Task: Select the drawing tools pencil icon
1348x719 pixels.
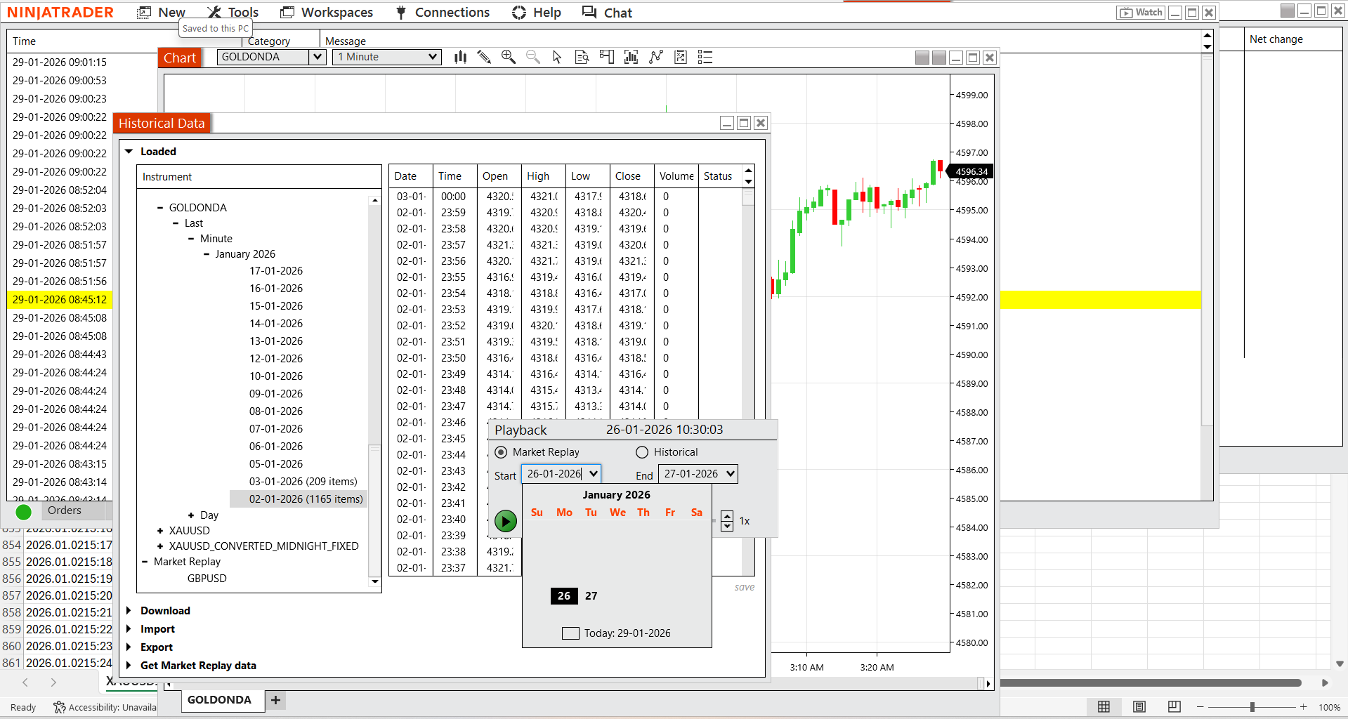Action: click(x=484, y=57)
